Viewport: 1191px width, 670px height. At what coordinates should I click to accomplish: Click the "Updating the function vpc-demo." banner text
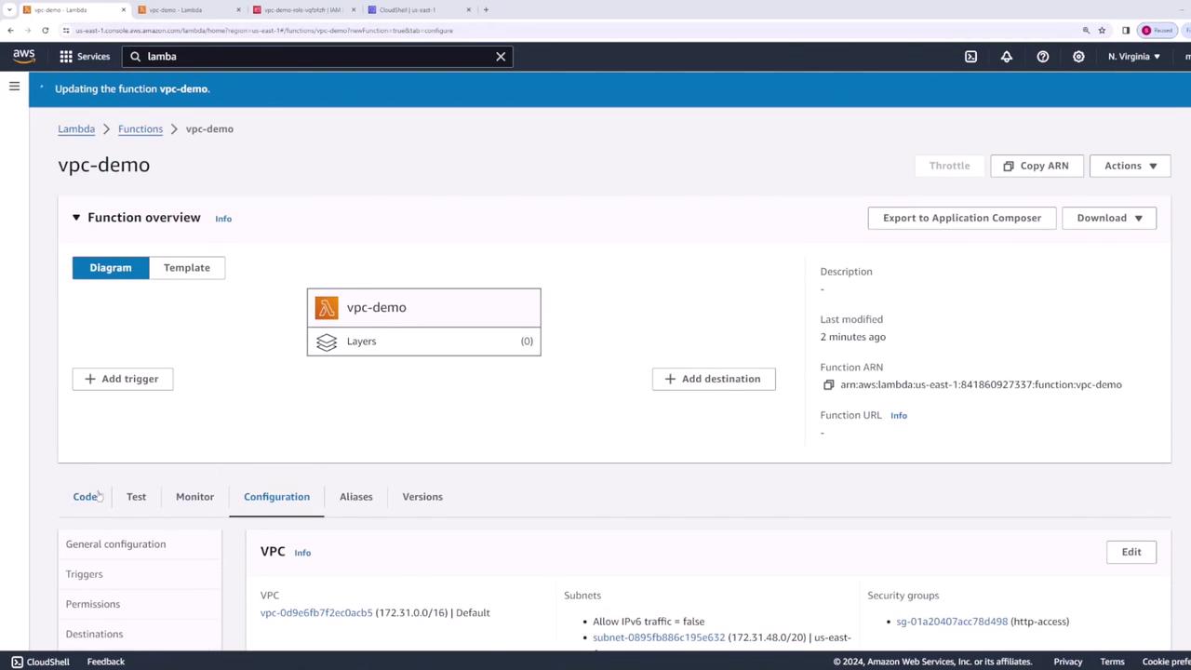pos(132,89)
